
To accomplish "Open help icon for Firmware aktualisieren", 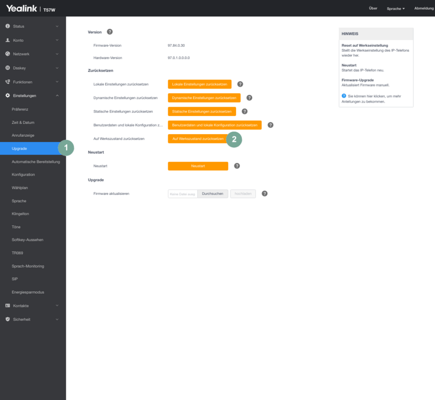I will pyautogui.click(x=265, y=193).
